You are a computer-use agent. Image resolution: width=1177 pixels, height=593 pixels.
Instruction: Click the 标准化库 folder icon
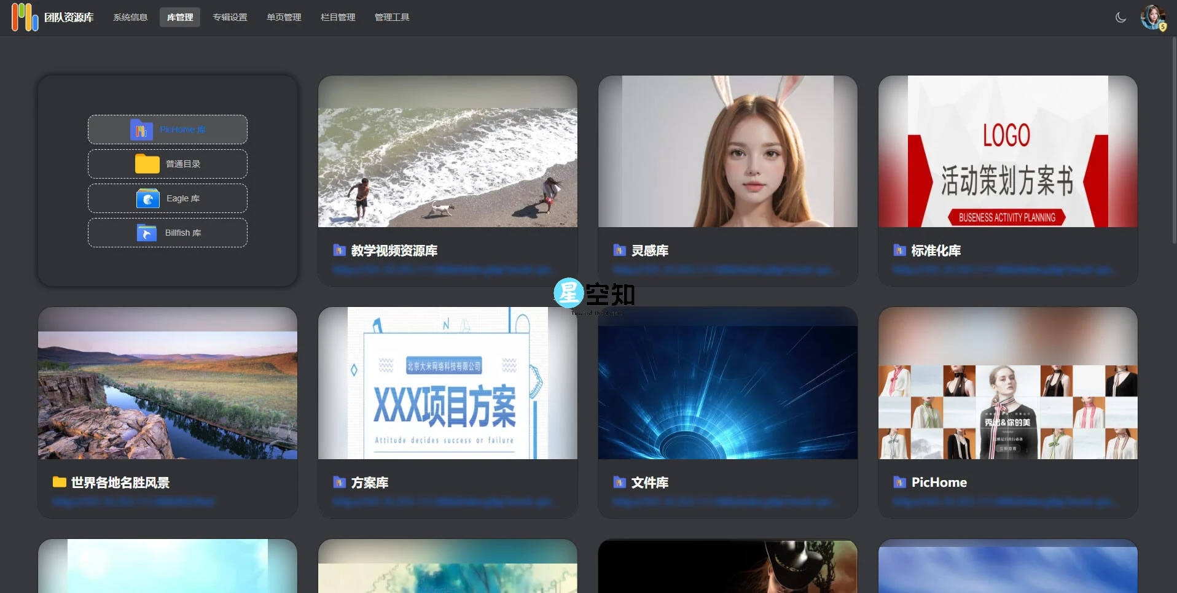899,250
